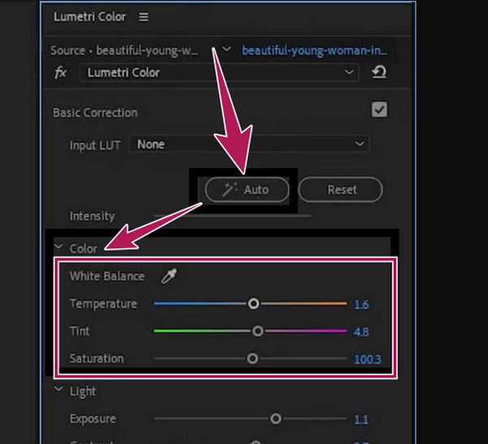Open the beautiful-young-woman-in sequence clip link
Image resolution: width=488 pixels, height=444 pixels.
(x=314, y=50)
